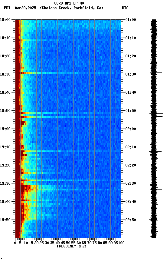Click the 01:10 UTC time label

click(131, 38)
